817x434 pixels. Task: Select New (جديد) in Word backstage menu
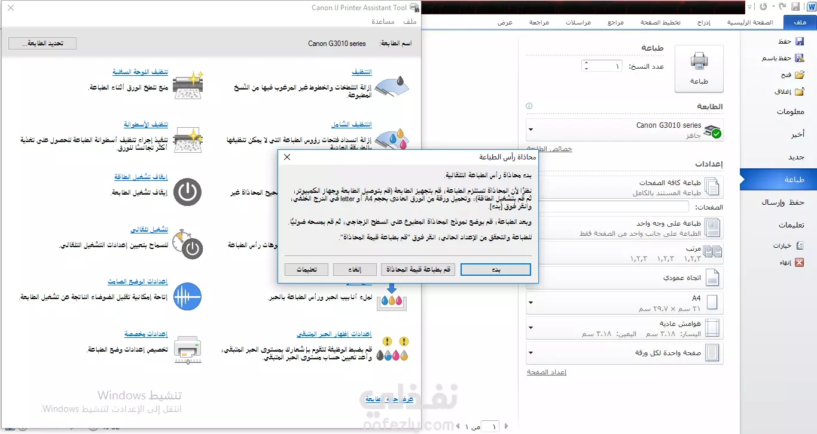click(796, 157)
